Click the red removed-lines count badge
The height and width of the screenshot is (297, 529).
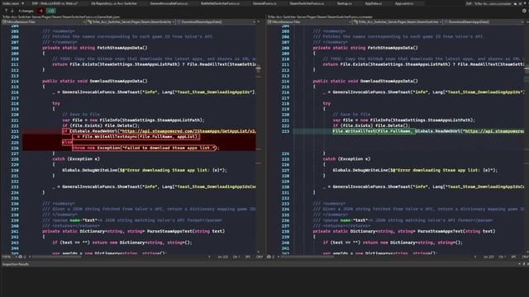coord(41,11)
